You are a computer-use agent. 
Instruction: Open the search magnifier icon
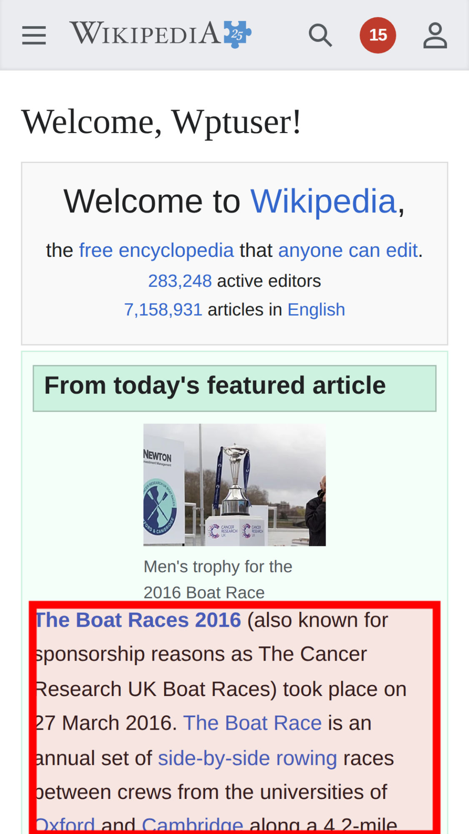[x=320, y=35]
